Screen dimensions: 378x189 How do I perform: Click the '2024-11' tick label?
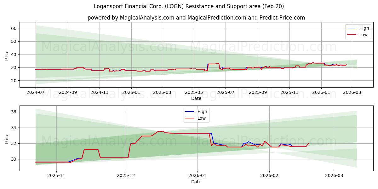coord(100,92)
